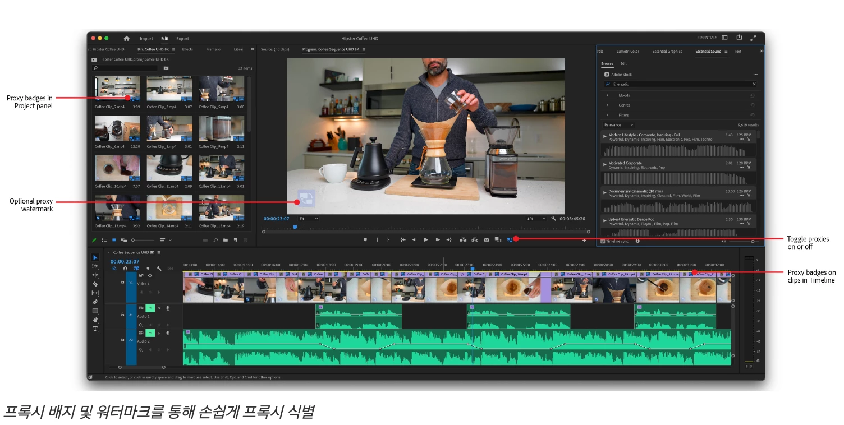
Task: Select the Selection arrow tool in Tools panel
Action: point(95,257)
